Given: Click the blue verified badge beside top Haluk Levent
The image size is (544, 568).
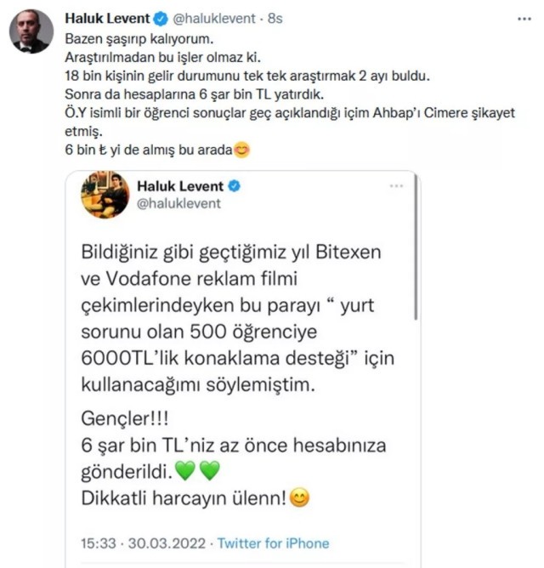Looking at the screenshot, I should point(161,19).
